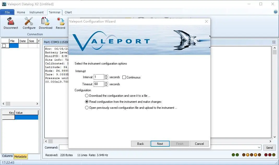Open the Help icon at the ribbon's end

(275, 12)
